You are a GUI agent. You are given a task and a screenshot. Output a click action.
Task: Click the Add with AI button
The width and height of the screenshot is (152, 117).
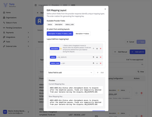click(137, 52)
